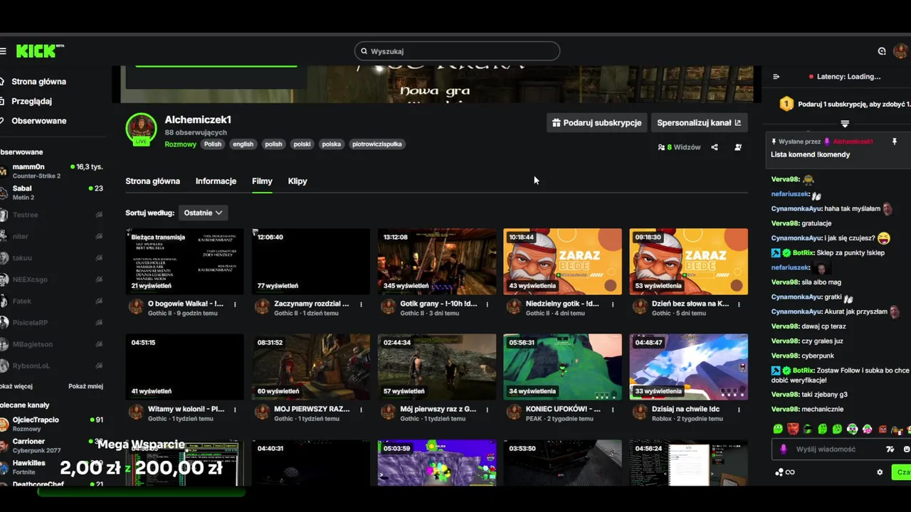
Task: Click the 8 Widzów viewers indicator
Action: coord(680,147)
